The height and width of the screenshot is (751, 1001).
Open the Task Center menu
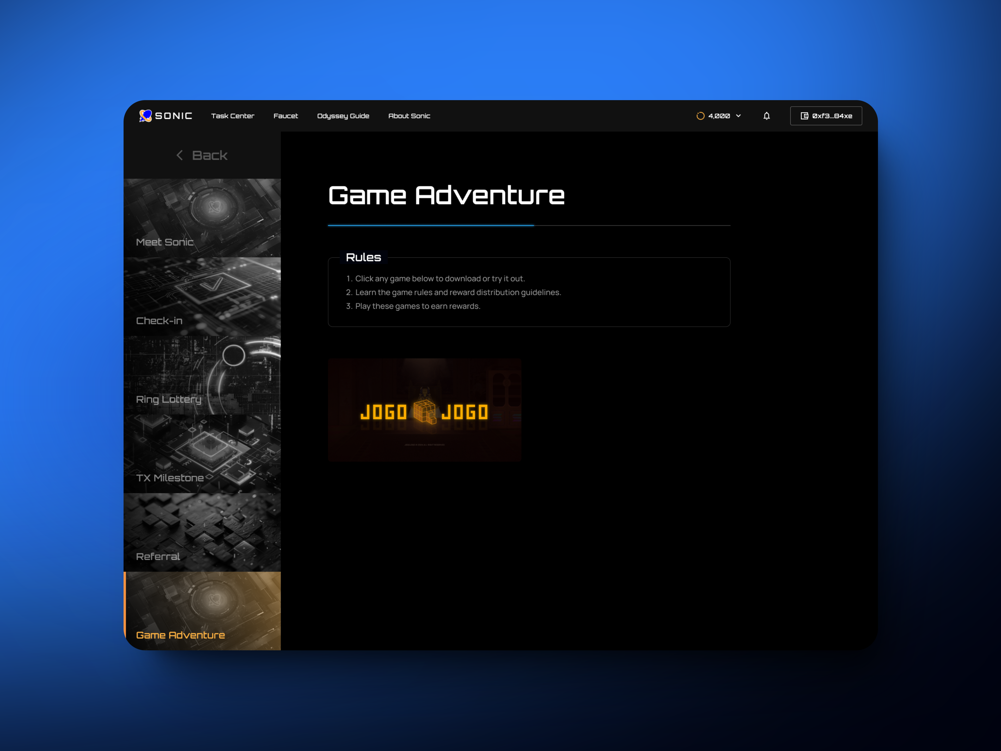(x=233, y=116)
